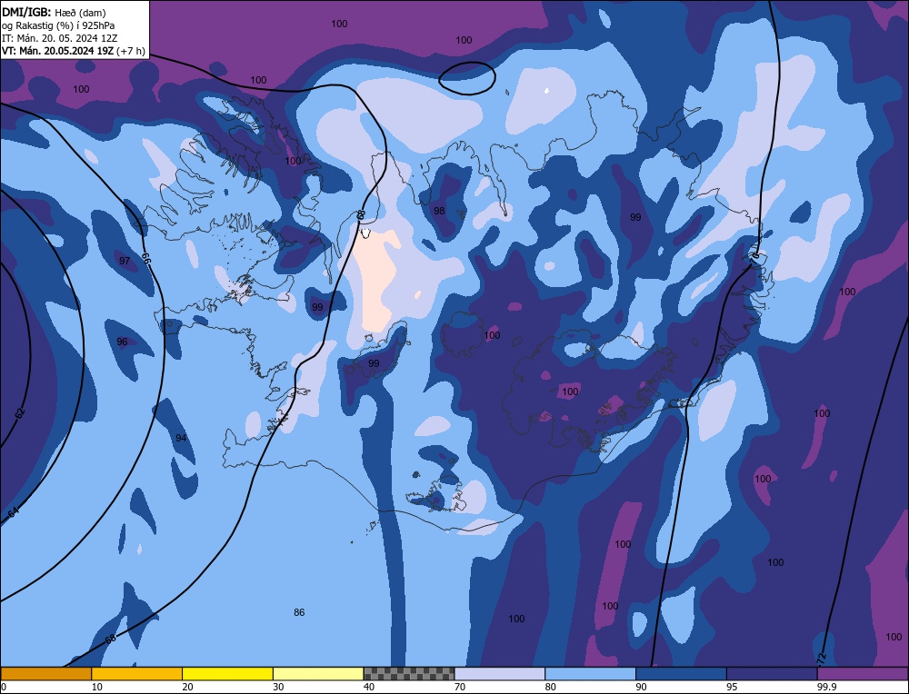Screen dimensions: 909x694
Task: Select the 'VT: Mán. 20.05.2024 19Z' valid time line
Action: (58, 51)
